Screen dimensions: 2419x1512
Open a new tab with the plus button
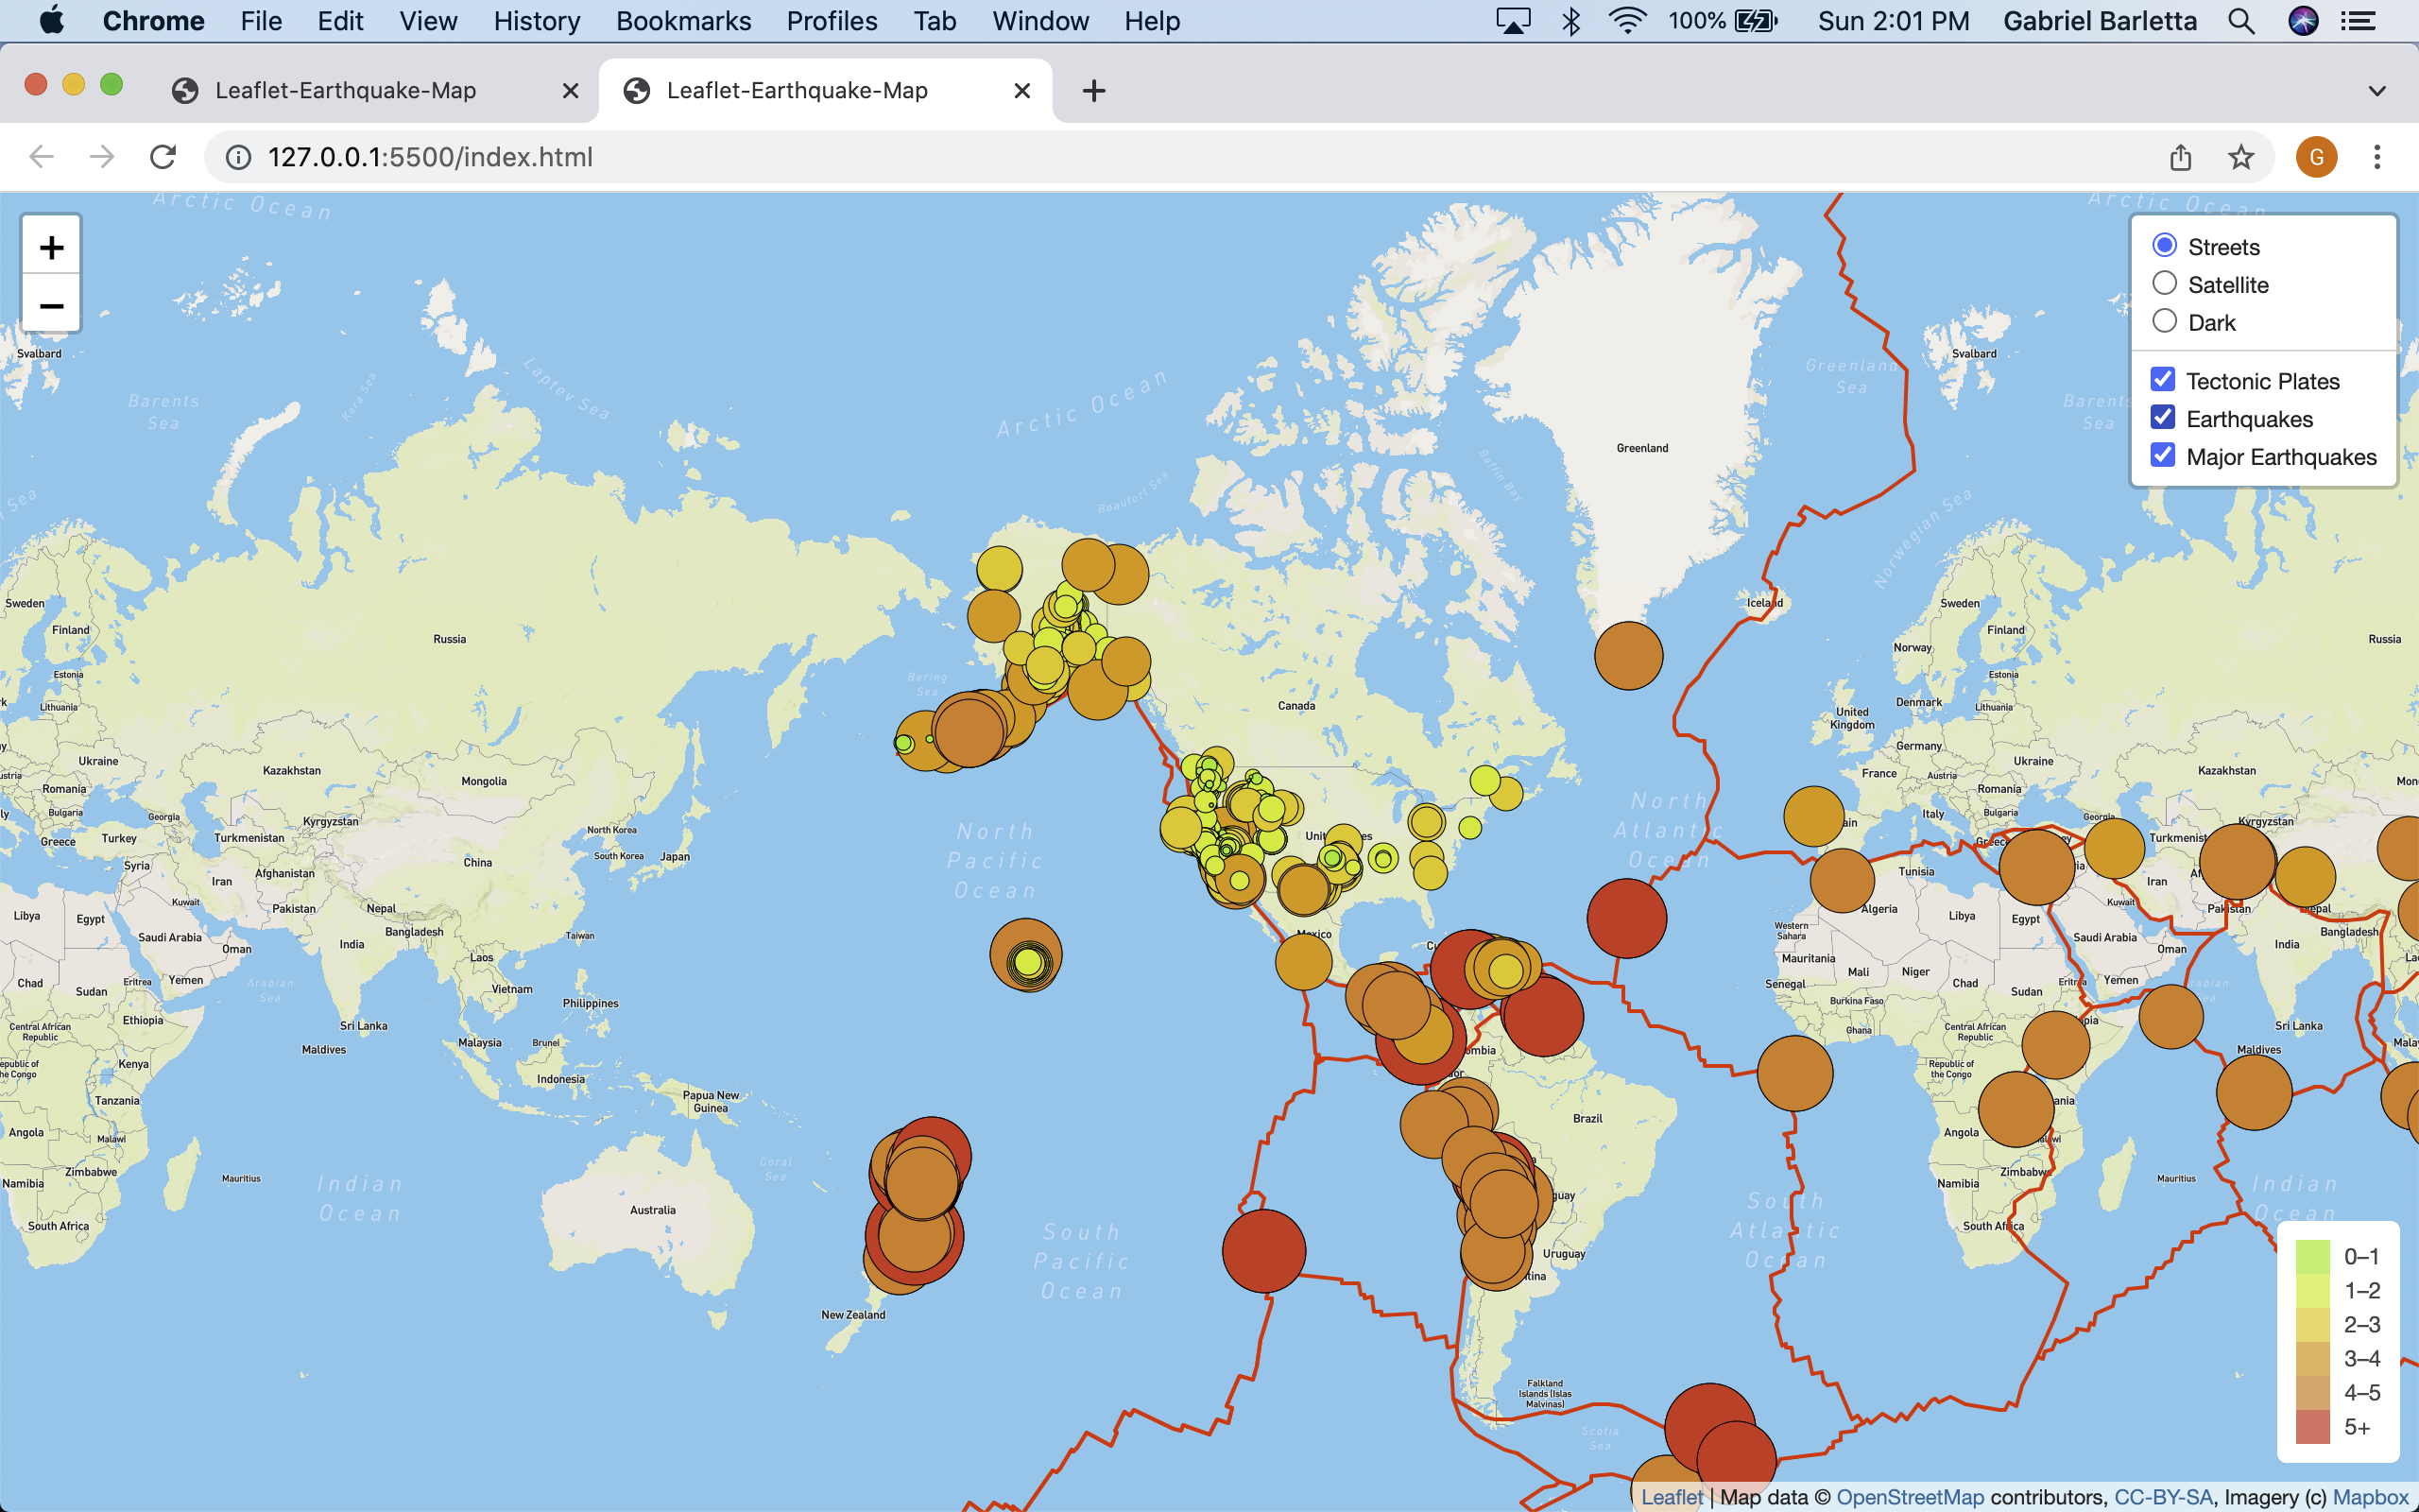pos(1093,91)
